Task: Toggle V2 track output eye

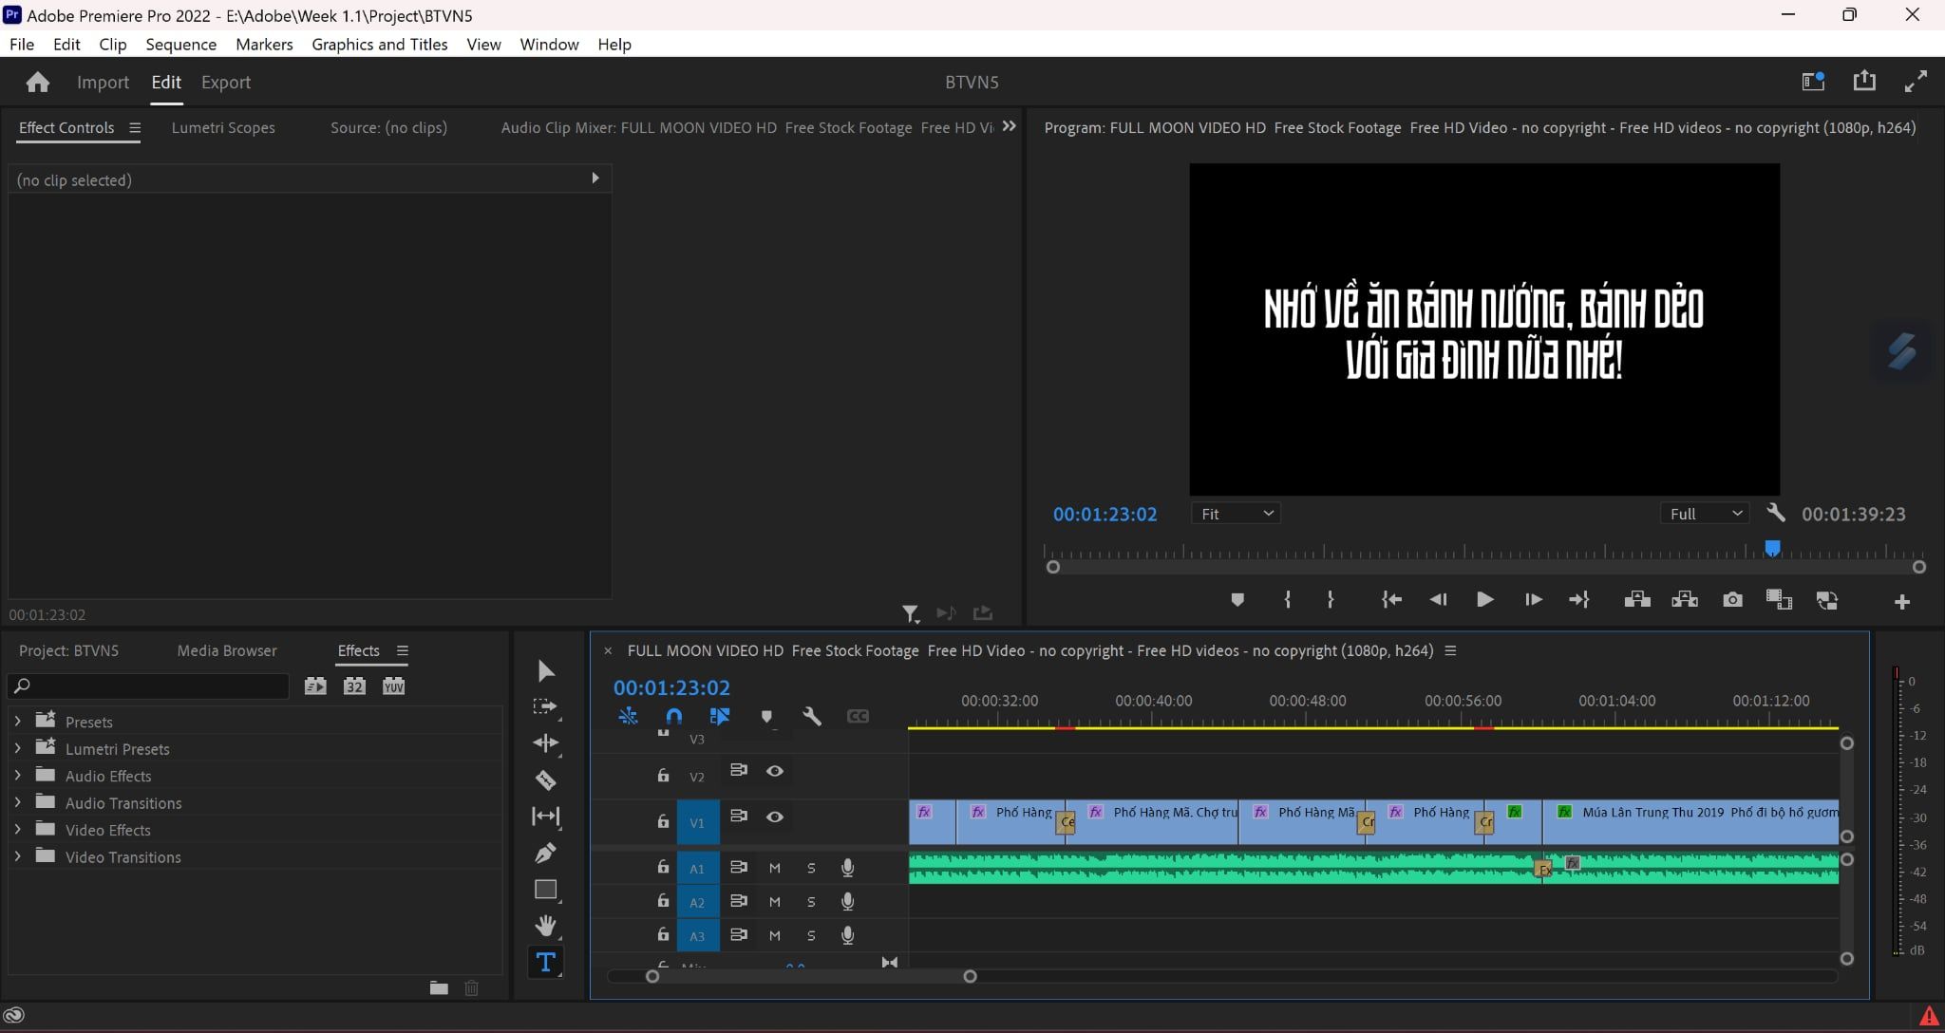Action: point(775,771)
